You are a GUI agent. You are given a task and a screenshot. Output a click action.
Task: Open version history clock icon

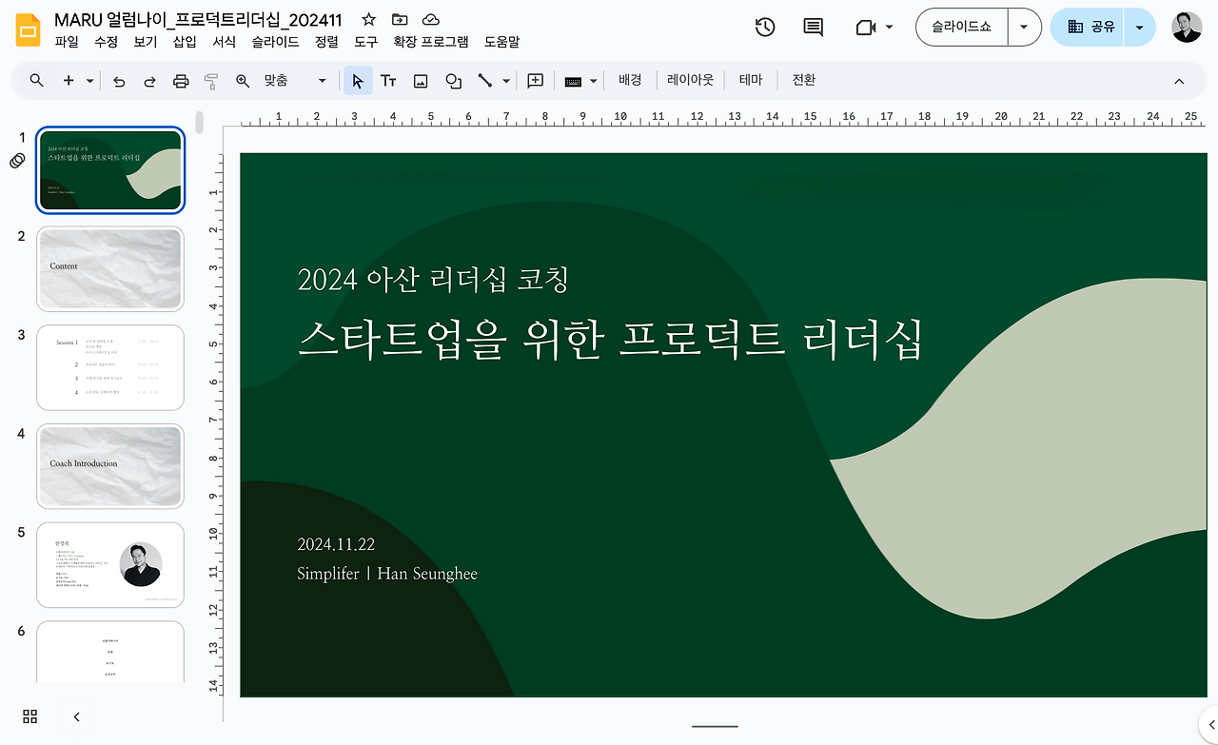point(765,28)
